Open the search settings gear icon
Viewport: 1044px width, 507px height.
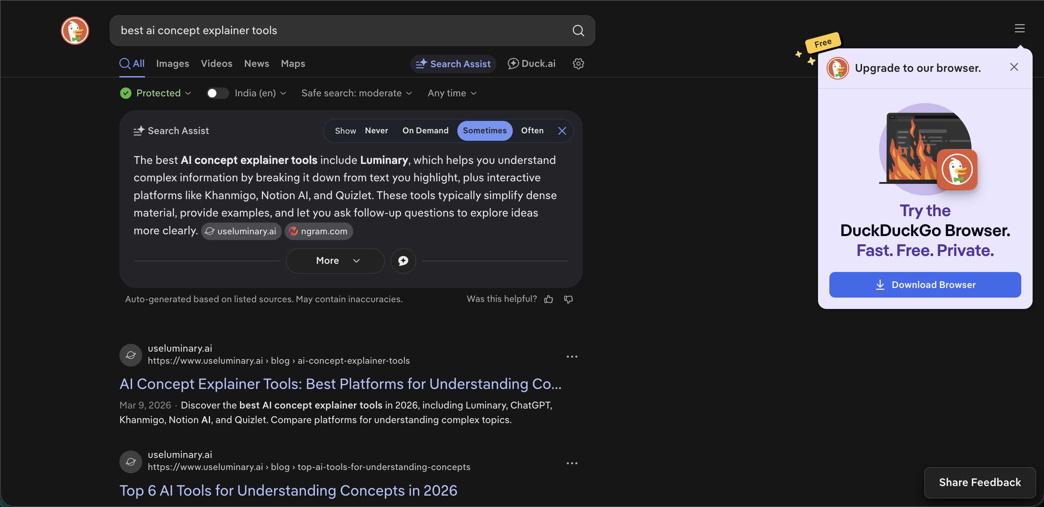(578, 64)
